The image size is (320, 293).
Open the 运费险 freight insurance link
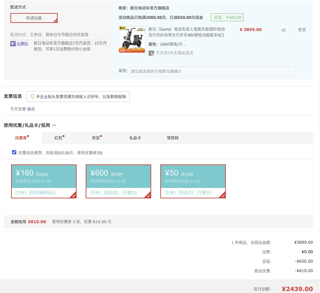(x=22, y=44)
